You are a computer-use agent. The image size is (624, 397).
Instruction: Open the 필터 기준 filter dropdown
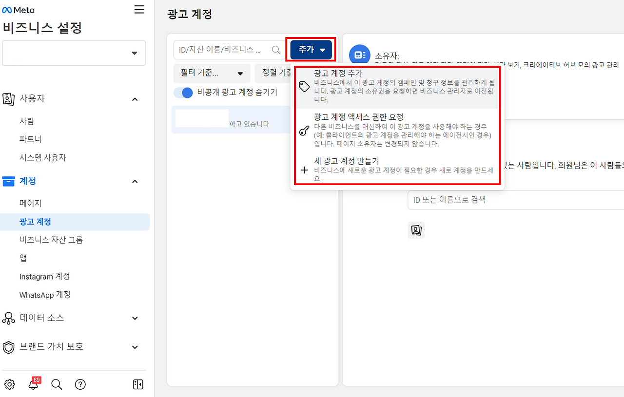(212, 73)
